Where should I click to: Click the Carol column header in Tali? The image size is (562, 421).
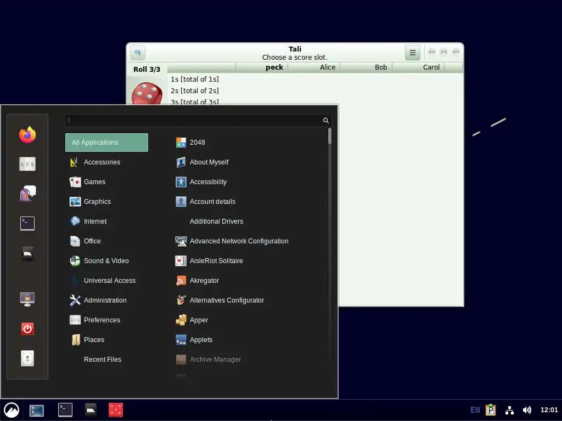click(x=418, y=67)
